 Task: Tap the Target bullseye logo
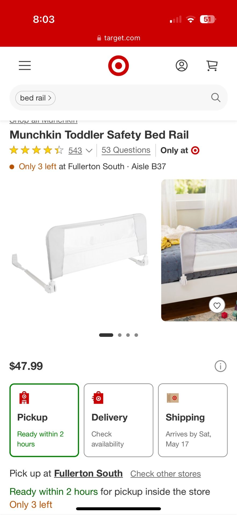pos(118,65)
